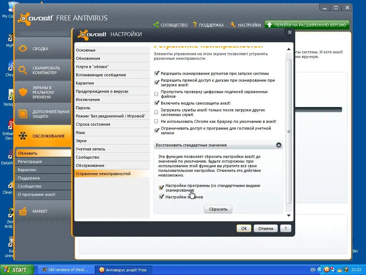Open Карантин in main window sidebar submenu

[x=44, y=169]
